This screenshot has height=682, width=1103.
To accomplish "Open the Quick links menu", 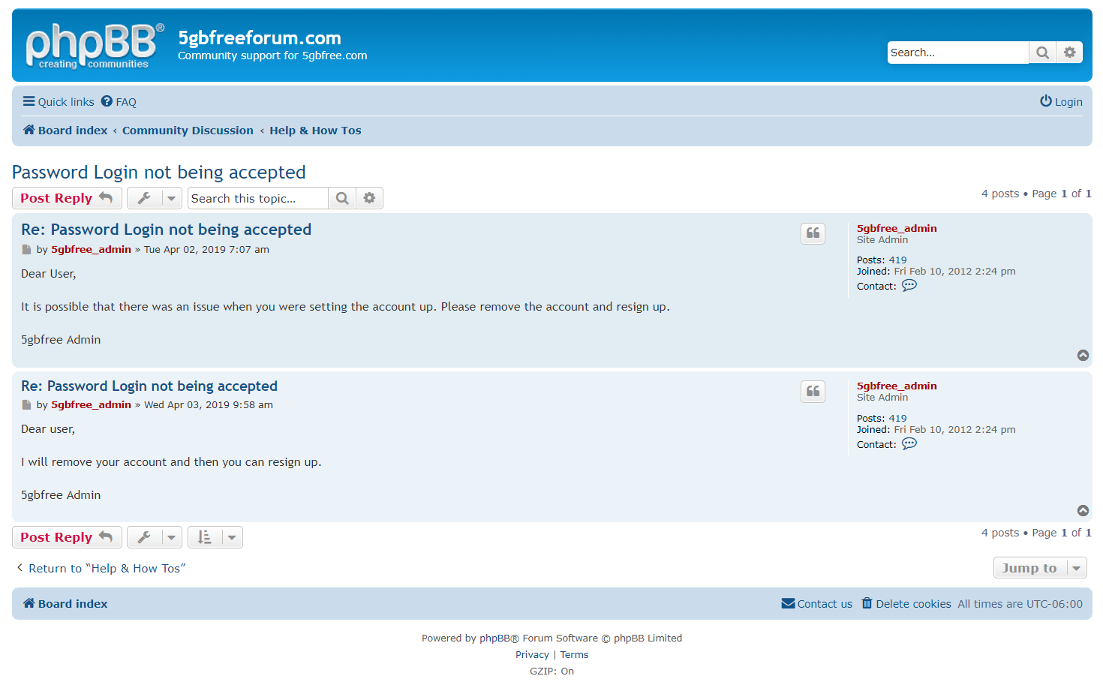I will [59, 102].
